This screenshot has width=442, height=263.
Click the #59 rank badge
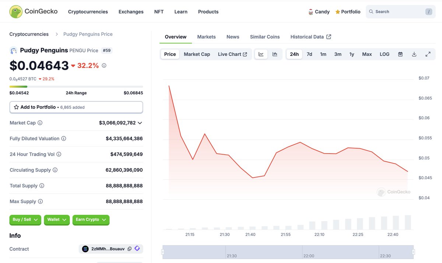(106, 50)
